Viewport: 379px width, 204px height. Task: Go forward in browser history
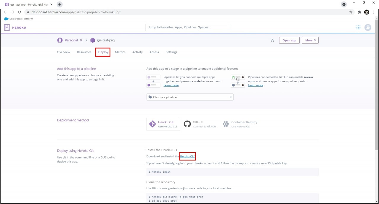[x=12, y=12]
